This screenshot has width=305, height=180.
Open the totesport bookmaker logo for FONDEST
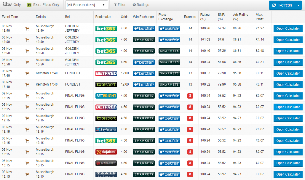click(106, 84)
